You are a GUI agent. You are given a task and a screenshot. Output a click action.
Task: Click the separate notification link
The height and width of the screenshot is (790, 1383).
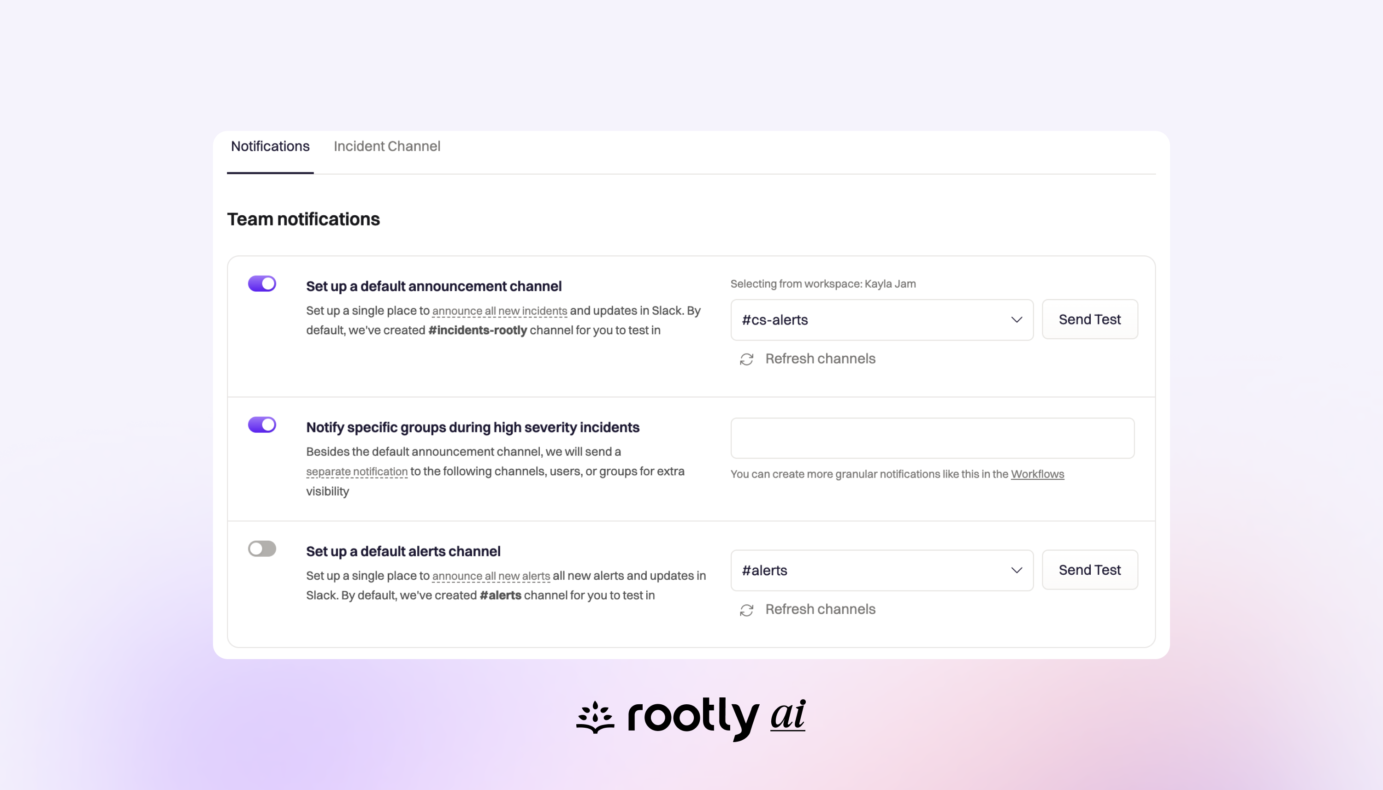pos(356,472)
